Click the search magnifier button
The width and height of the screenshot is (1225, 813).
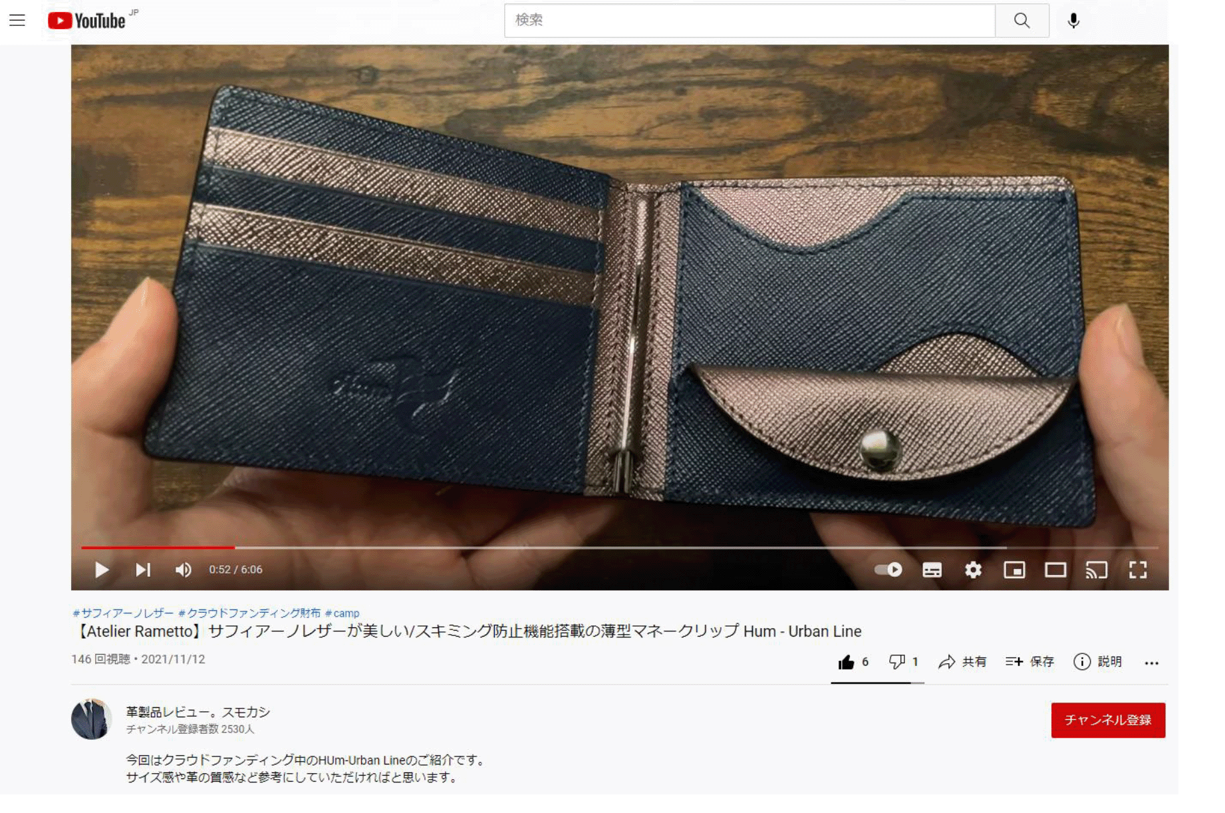click(1021, 21)
